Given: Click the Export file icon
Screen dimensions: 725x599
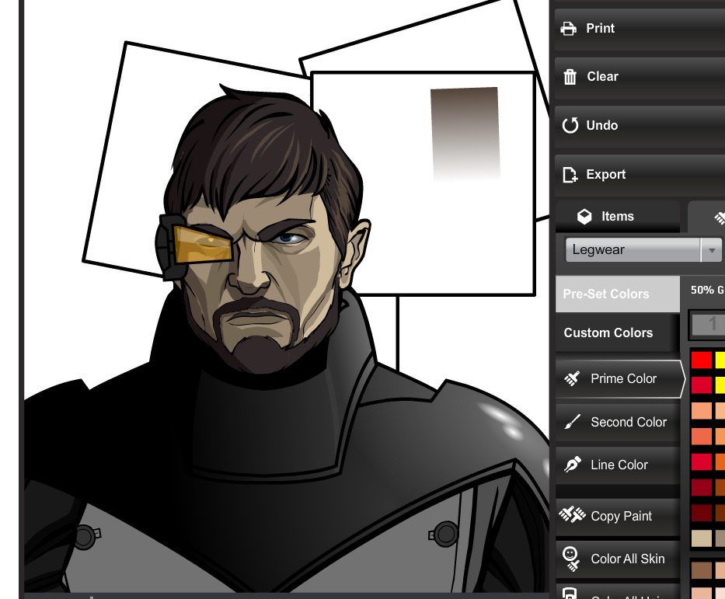Looking at the screenshot, I should coord(570,175).
